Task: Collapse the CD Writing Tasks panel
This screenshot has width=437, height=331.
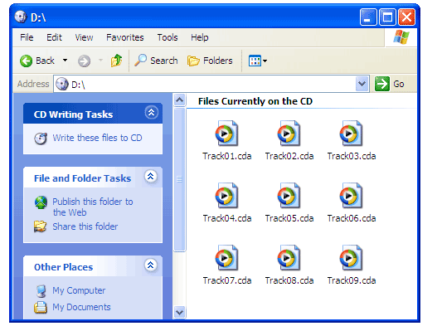Action: [x=152, y=113]
